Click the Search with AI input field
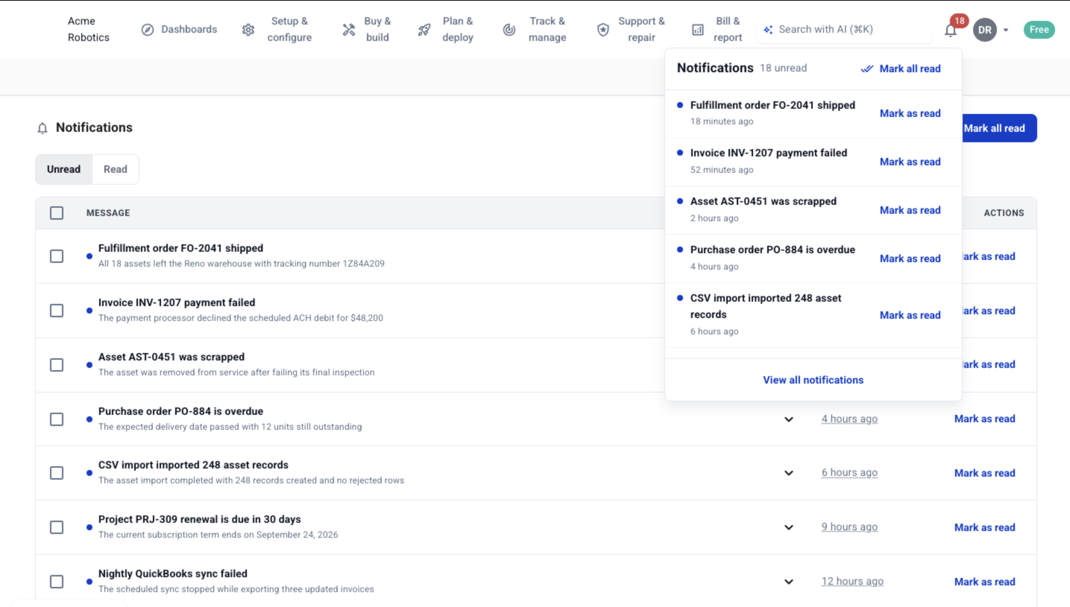This screenshot has height=607, width=1070. coord(845,29)
